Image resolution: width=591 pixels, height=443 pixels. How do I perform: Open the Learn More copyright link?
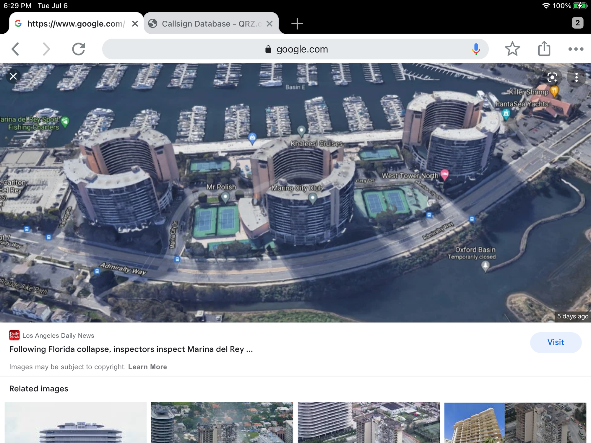(147, 367)
